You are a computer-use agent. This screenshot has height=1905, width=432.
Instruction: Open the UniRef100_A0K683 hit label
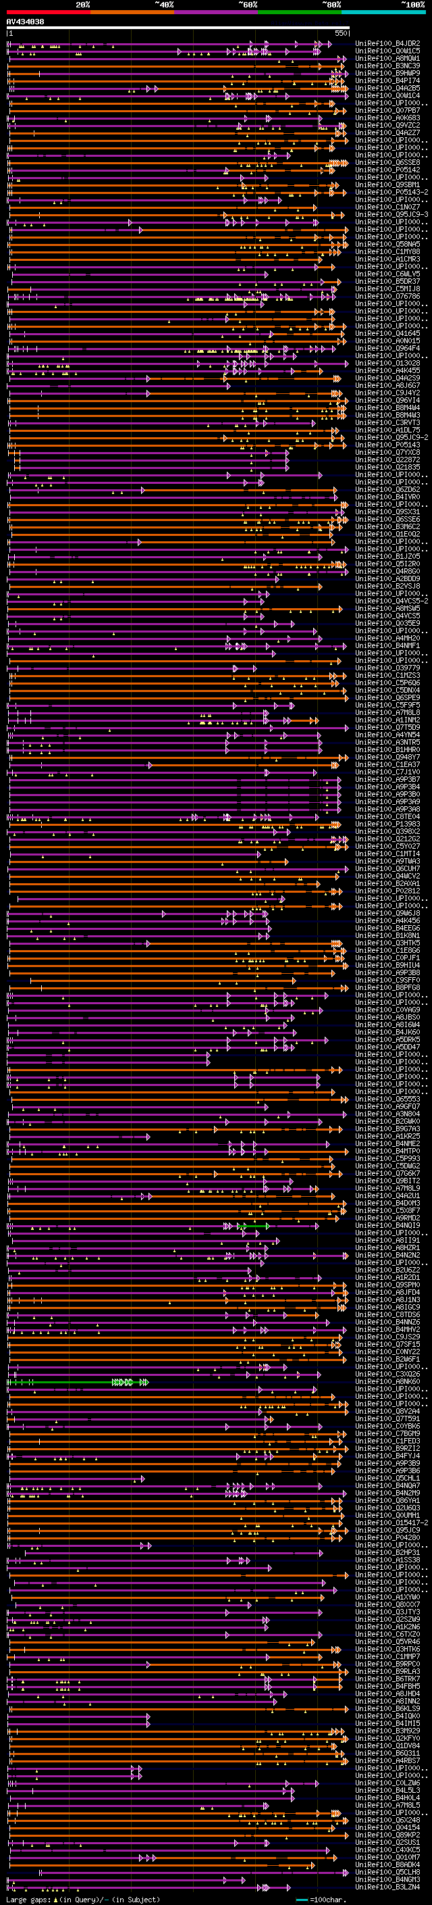[x=387, y=118]
